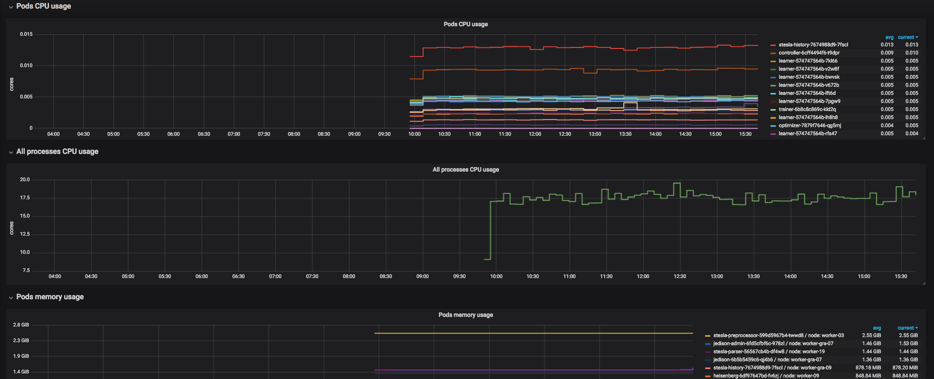This screenshot has height=379, width=934.
Task: Toggle learner-574747564b-7kl66 series label in legend
Action: 808,61
